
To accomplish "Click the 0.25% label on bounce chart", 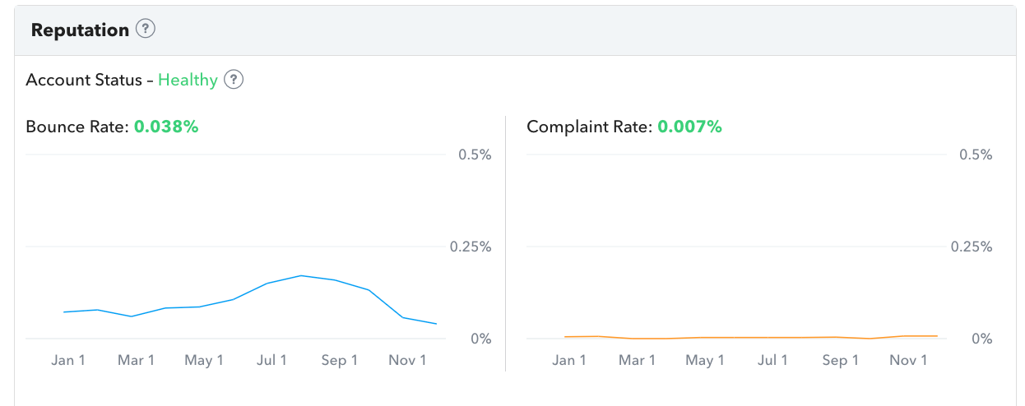I will tap(471, 247).
